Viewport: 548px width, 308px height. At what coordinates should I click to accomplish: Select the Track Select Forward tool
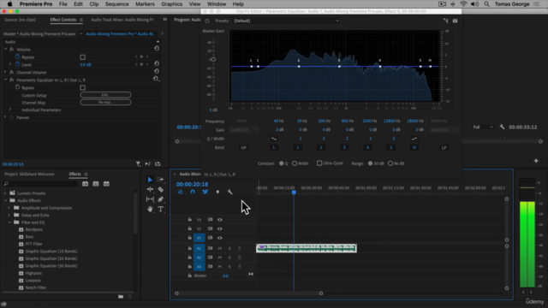160,180
